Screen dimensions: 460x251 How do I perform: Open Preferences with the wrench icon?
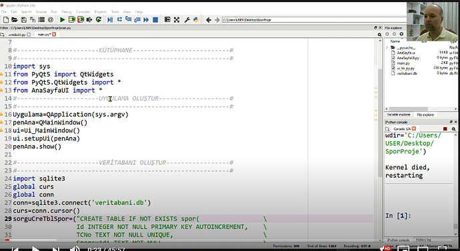(187, 19)
